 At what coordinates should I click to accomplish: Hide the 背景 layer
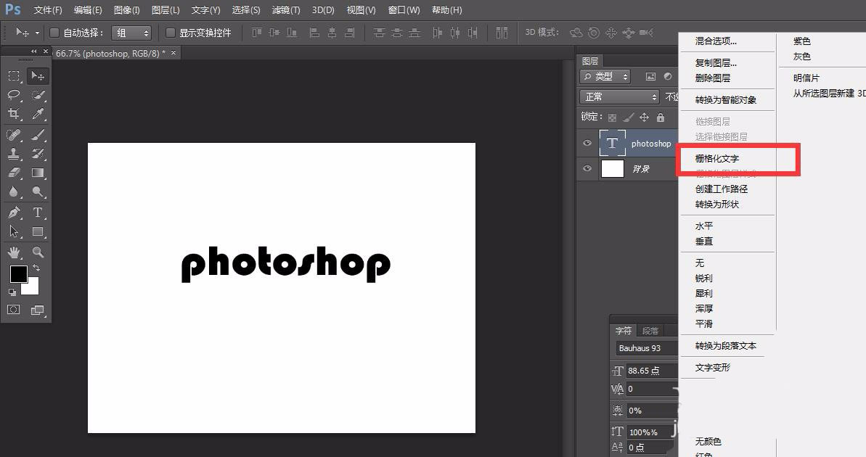[x=587, y=168]
